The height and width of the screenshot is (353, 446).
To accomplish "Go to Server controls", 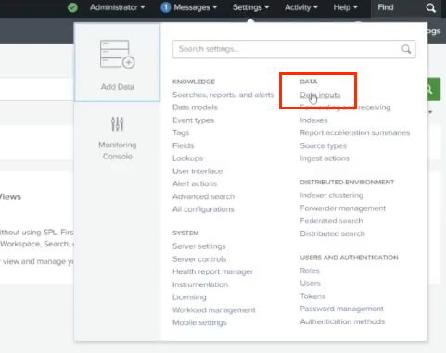I will coord(199,259).
